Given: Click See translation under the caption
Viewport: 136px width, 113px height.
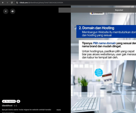Looking at the screenshot, I should pos(8,112).
